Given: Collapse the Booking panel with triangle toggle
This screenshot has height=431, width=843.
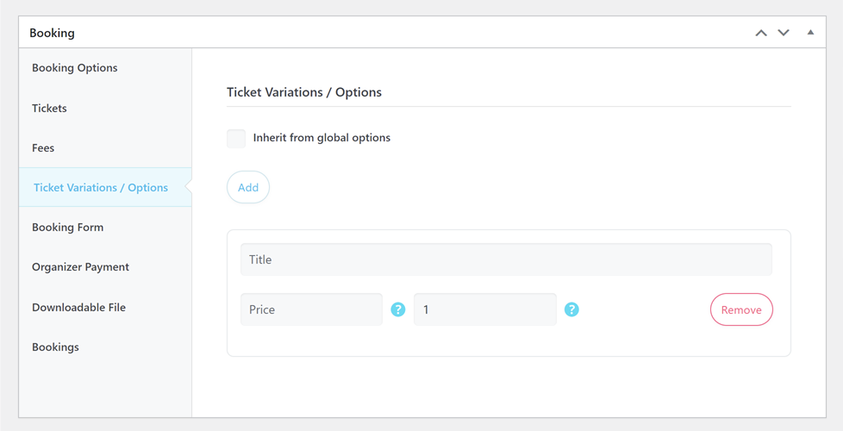Looking at the screenshot, I should click(x=810, y=33).
